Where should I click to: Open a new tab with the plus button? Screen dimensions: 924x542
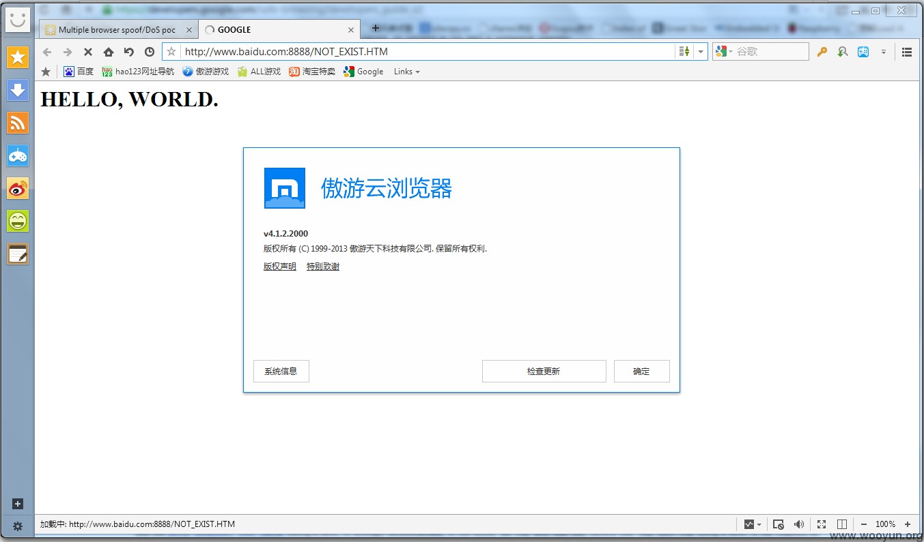[375, 28]
